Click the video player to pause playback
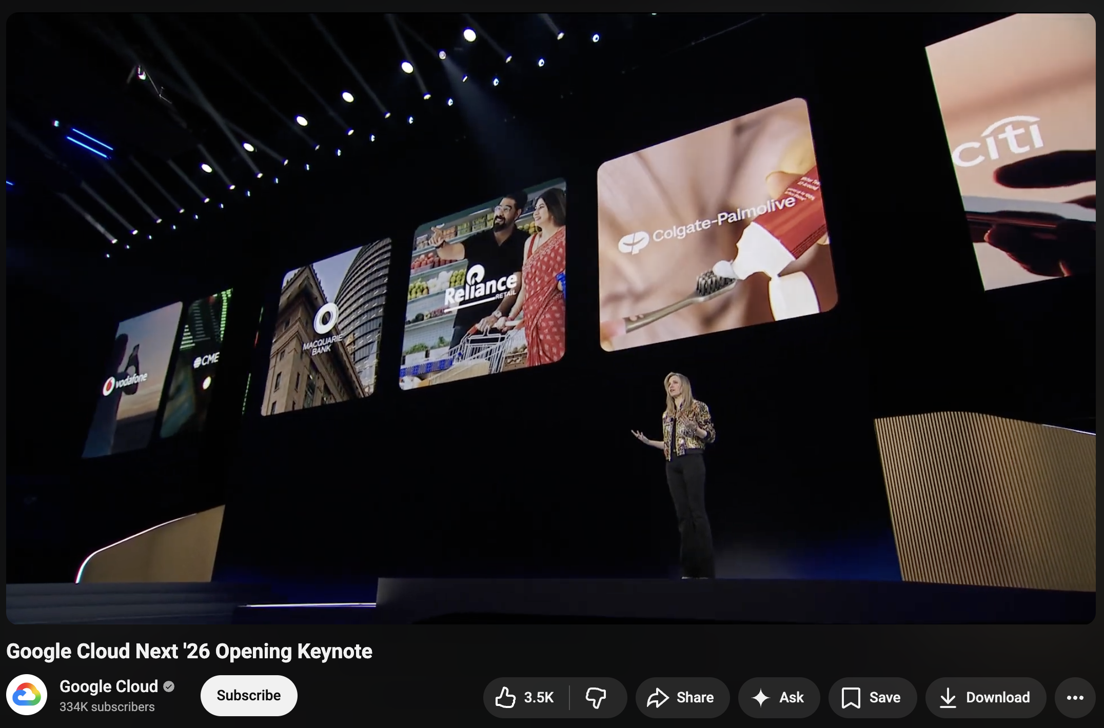The width and height of the screenshot is (1104, 728). pyautogui.click(x=550, y=318)
